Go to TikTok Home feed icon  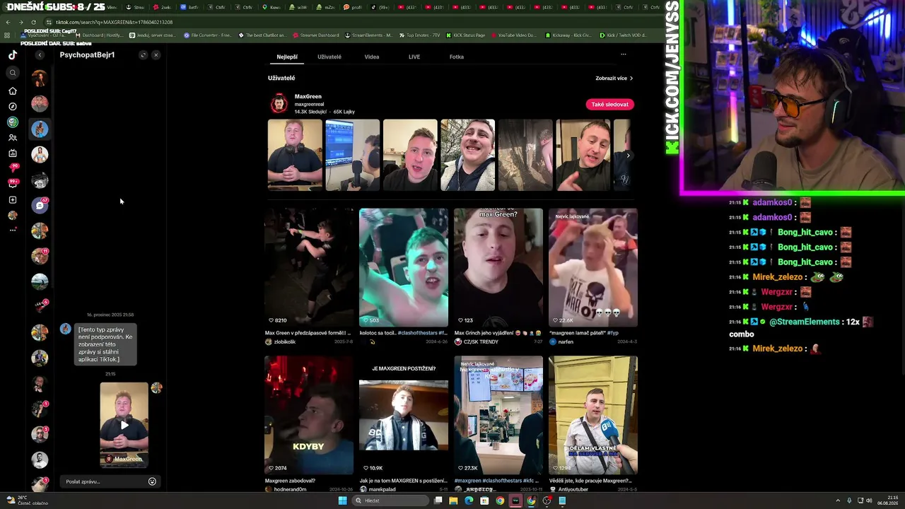[12, 90]
